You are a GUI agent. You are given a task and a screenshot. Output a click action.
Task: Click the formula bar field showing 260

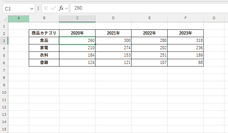pyautogui.click(x=147, y=8)
